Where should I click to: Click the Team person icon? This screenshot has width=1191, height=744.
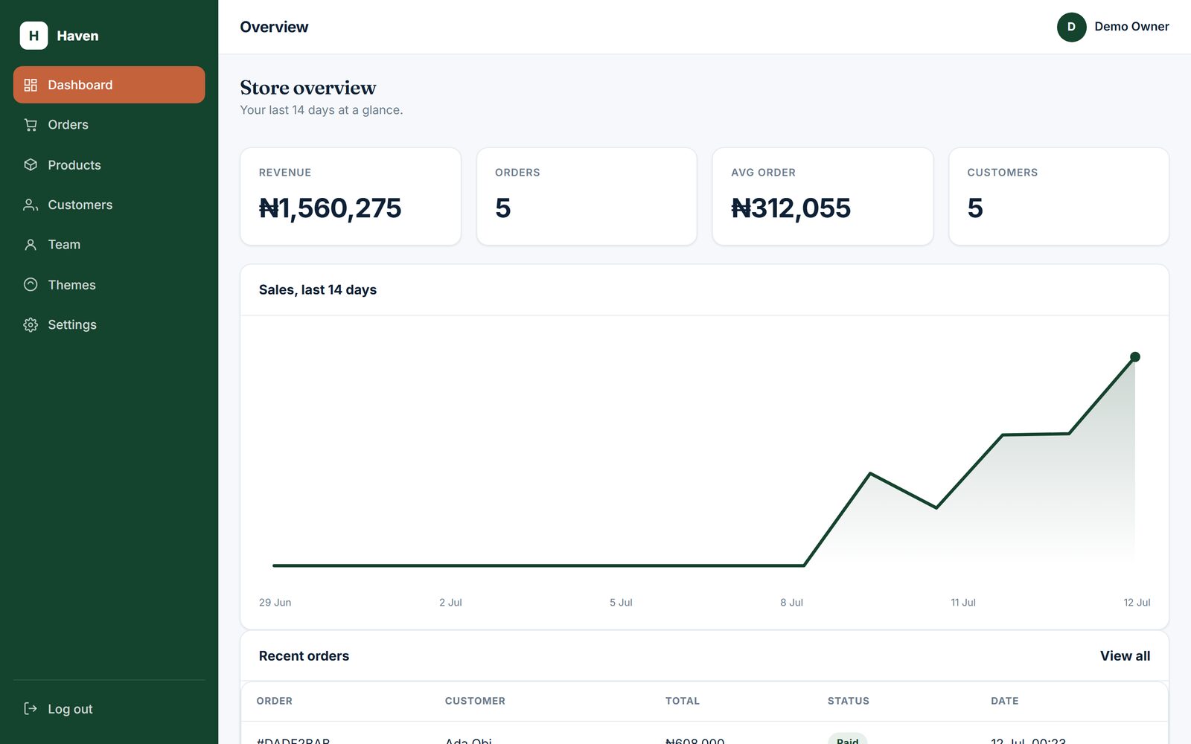click(31, 245)
